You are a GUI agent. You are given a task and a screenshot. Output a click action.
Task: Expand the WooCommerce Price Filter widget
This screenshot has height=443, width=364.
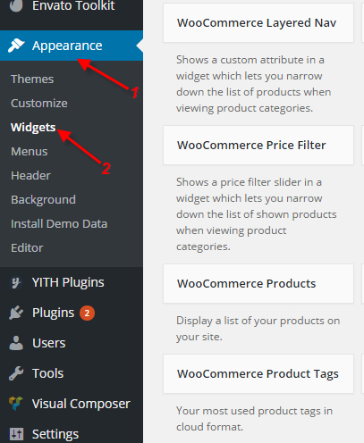pyautogui.click(x=258, y=145)
